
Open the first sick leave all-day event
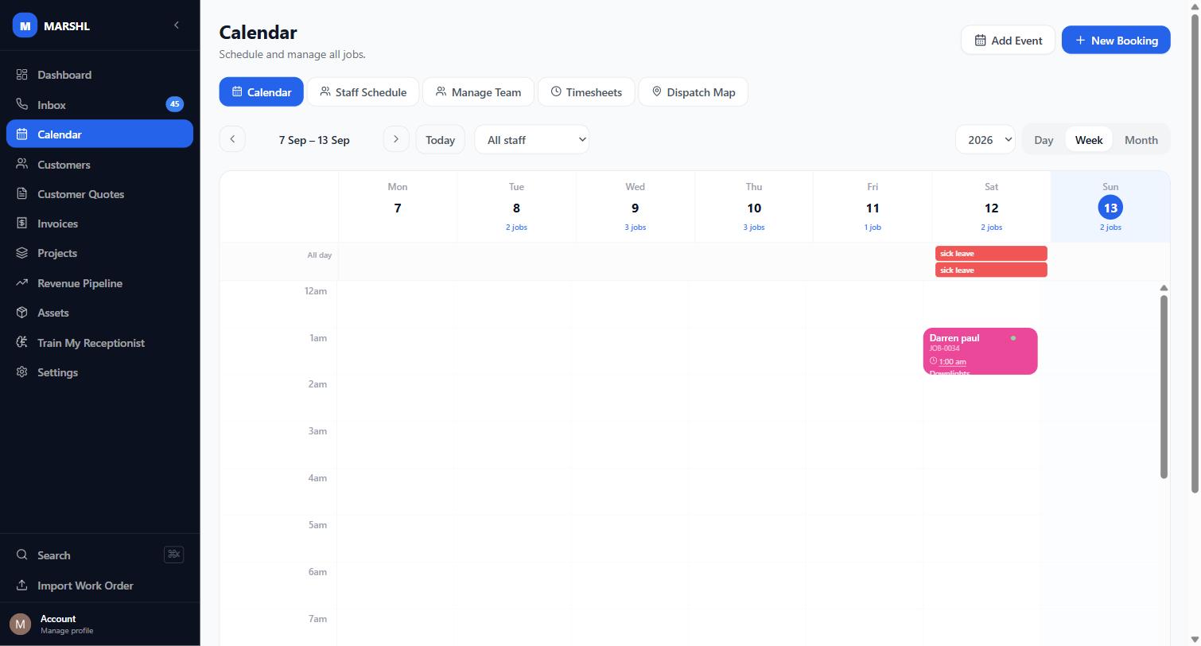(991, 253)
